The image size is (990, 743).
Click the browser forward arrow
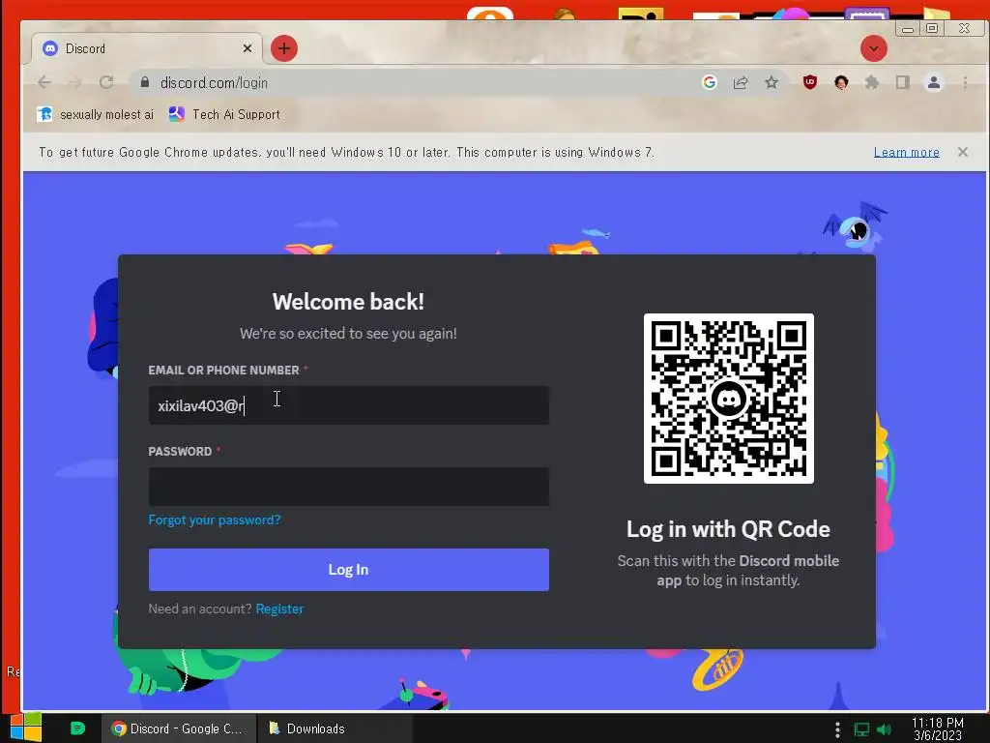click(75, 83)
